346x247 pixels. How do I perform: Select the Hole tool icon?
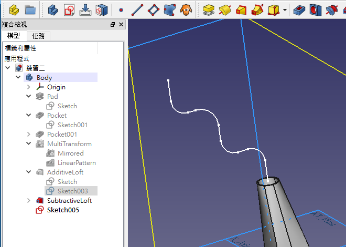[316, 10]
